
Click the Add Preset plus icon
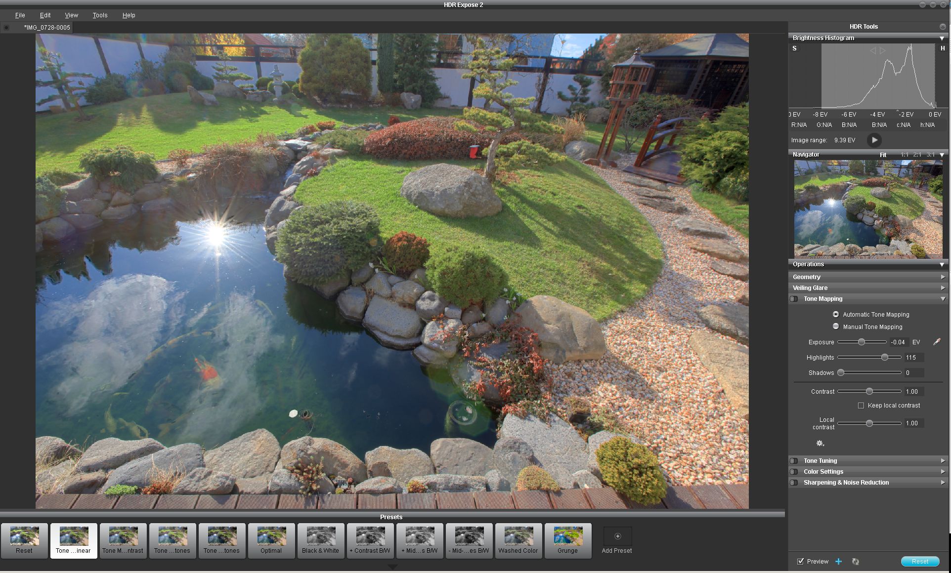(617, 536)
